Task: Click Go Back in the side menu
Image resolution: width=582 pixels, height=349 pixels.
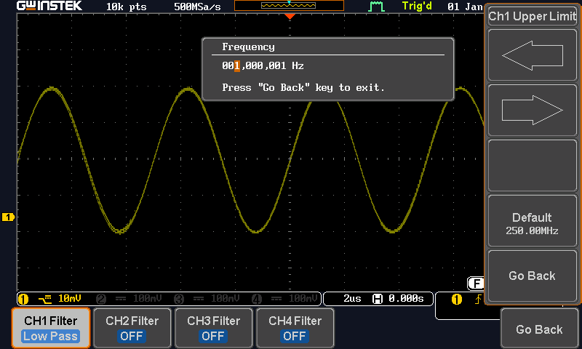Action: pos(533,276)
